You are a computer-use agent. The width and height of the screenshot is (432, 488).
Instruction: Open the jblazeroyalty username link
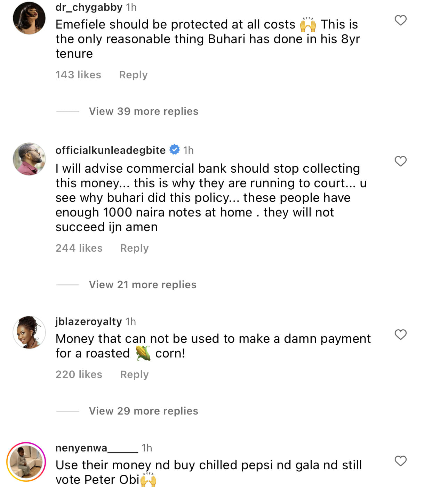(88, 322)
